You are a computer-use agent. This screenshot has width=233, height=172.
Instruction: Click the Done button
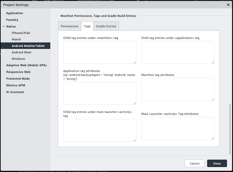click(x=217, y=163)
